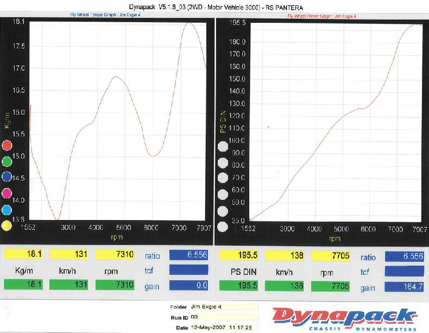The image size is (429, 333).
Task: Toggle the topmost white circle on power graph
Action: (x=222, y=146)
